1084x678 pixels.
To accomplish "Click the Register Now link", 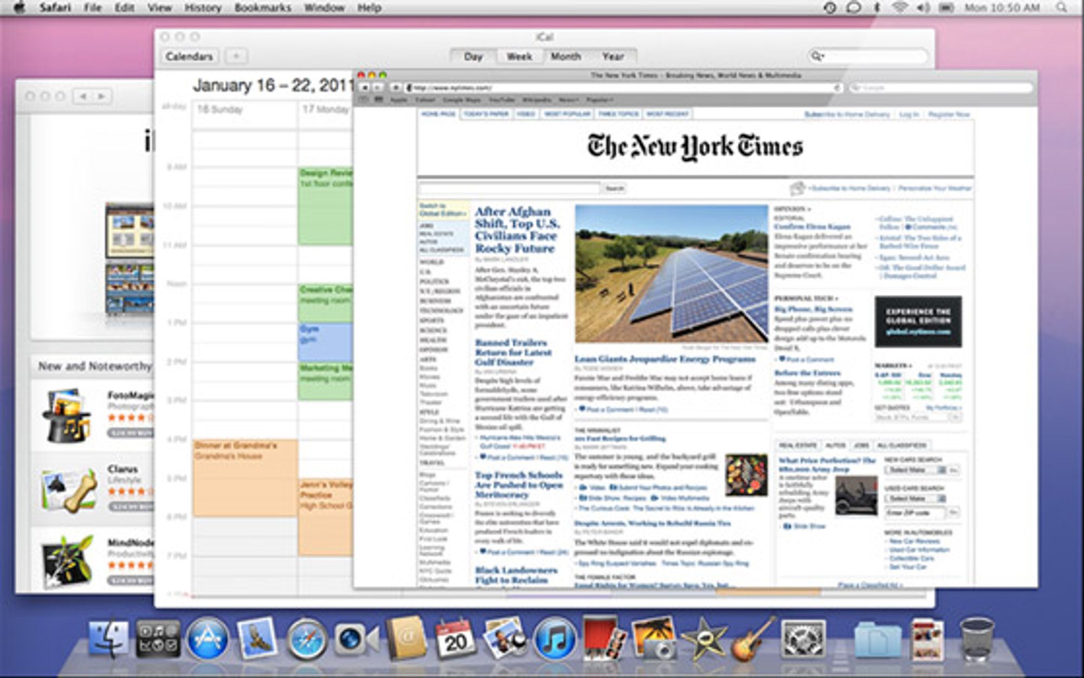I will (x=949, y=114).
